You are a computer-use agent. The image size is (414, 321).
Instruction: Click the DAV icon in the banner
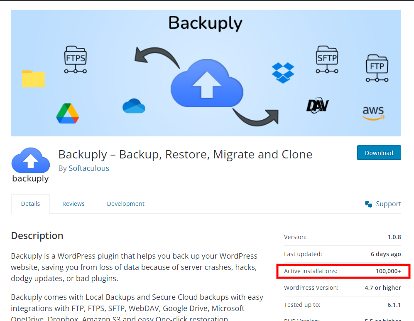pos(317,105)
